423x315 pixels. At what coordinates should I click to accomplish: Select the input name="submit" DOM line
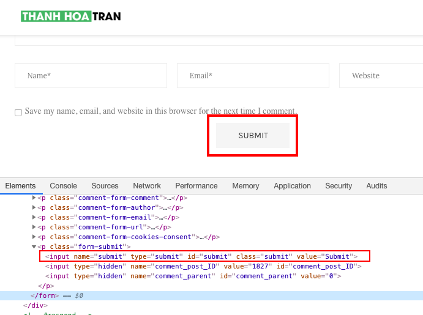coord(201,256)
